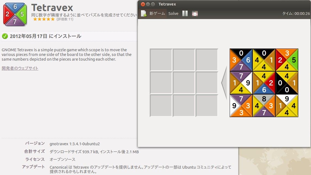
Task: Select tile with 7 top, 1 left, 9 right, 4 bottom
Action: (241, 83)
